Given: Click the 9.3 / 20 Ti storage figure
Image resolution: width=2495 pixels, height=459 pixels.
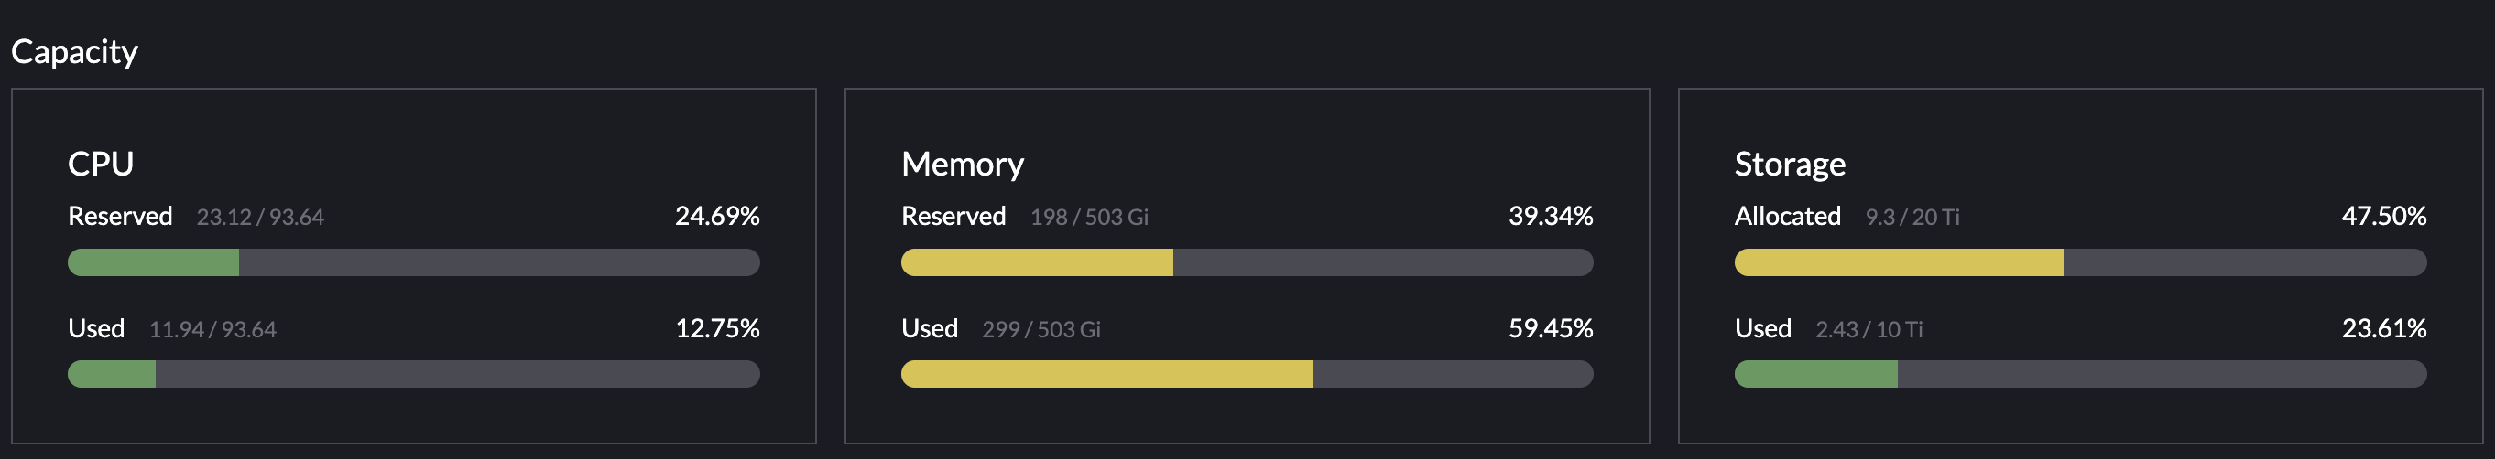Looking at the screenshot, I should coord(1911,217).
